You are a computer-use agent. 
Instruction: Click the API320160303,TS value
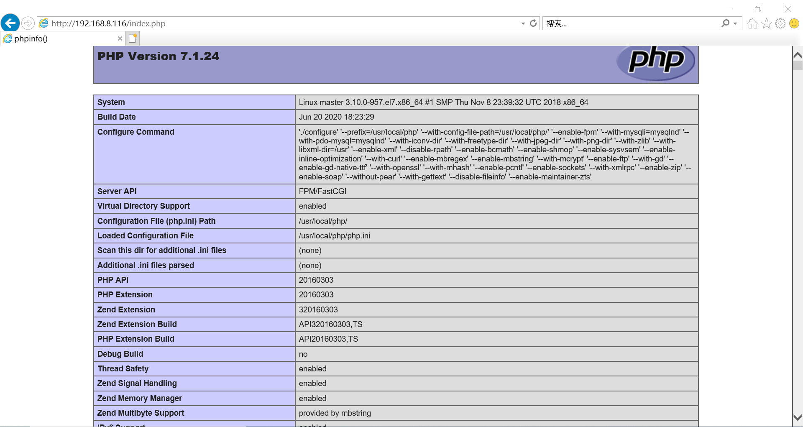tap(330, 324)
